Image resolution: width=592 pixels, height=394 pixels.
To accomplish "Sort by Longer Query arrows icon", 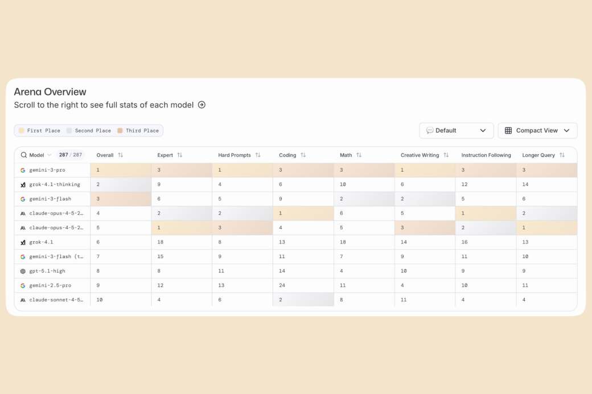I will 562,155.
